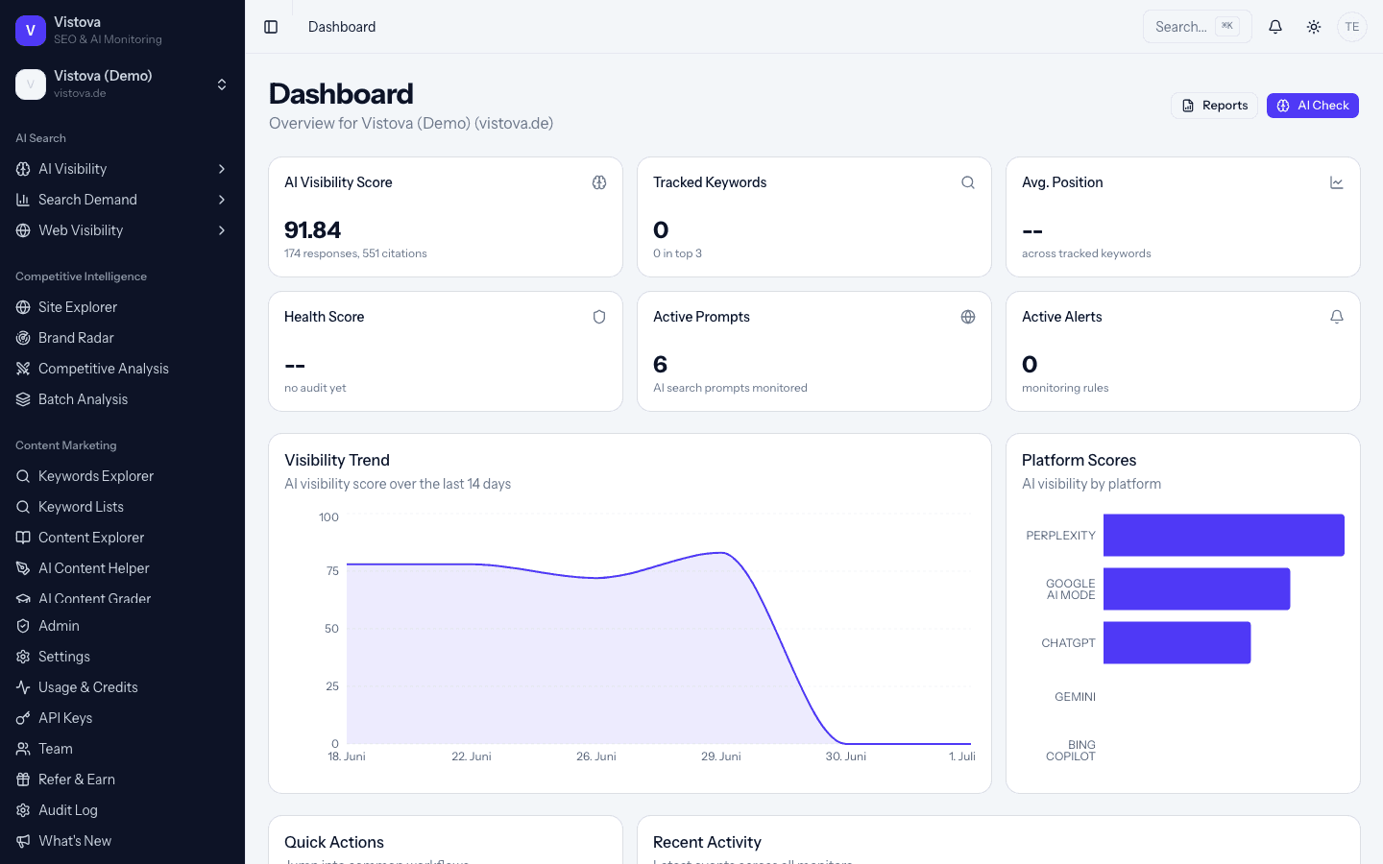Image resolution: width=1383 pixels, height=864 pixels.
Task: Select the Google AI Mode bar
Action: click(1197, 589)
